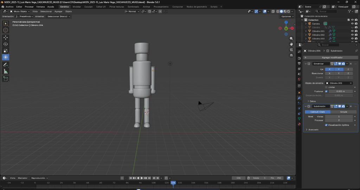Open the Archivo menu

coord(9,7)
